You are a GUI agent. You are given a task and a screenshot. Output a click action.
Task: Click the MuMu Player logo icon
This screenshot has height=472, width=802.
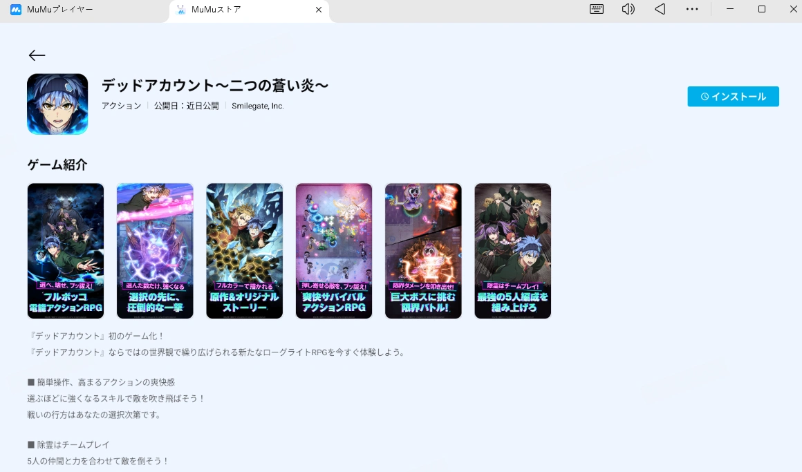coord(16,10)
